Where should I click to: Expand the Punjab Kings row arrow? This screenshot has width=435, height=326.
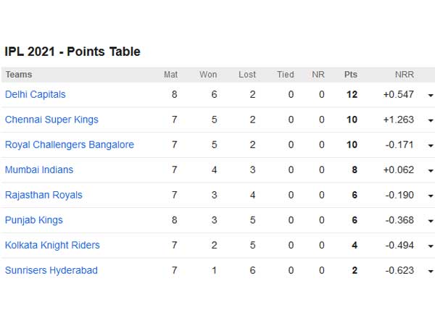tap(430, 221)
